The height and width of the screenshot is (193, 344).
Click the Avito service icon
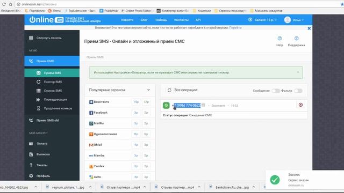(x=91, y=177)
